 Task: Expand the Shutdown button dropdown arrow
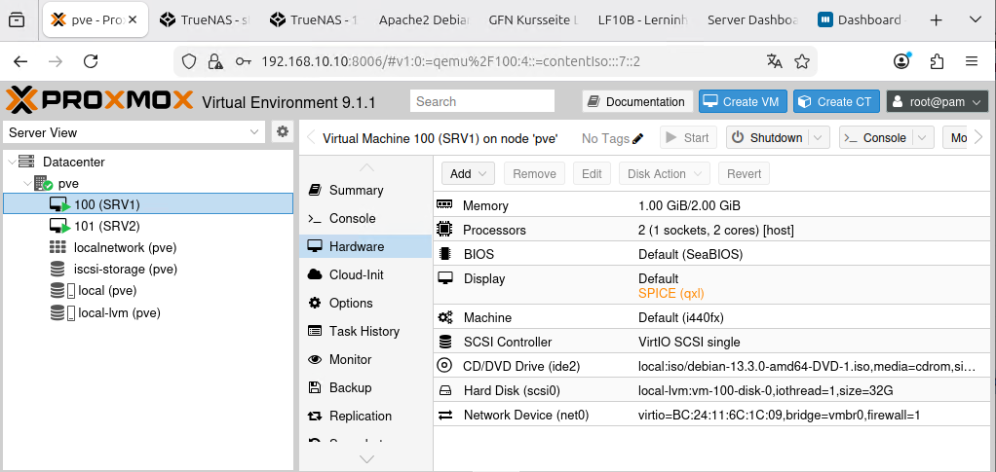[818, 138]
